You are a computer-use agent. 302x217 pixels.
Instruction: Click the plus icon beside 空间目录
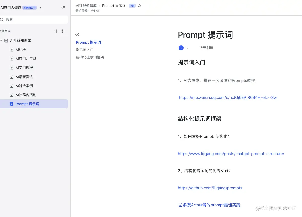click(56, 31)
